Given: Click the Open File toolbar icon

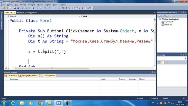Looking at the screenshot, I should (x=7, y=8).
